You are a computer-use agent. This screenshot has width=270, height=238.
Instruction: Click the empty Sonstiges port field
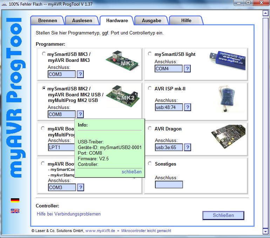(x=169, y=185)
